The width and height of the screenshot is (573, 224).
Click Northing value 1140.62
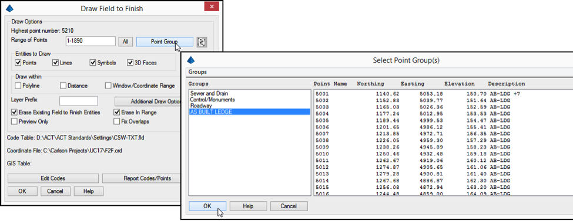387,94
